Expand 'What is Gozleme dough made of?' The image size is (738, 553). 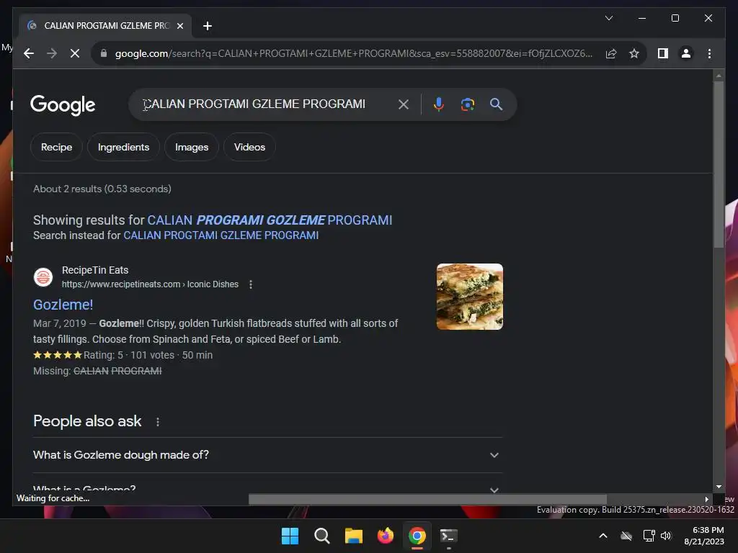pyautogui.click(x=267, y=455)
